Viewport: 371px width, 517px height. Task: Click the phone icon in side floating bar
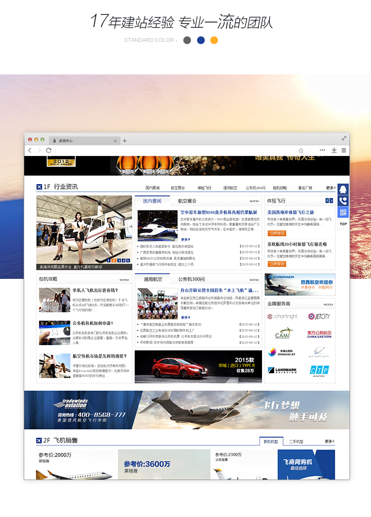coord(343,201)
